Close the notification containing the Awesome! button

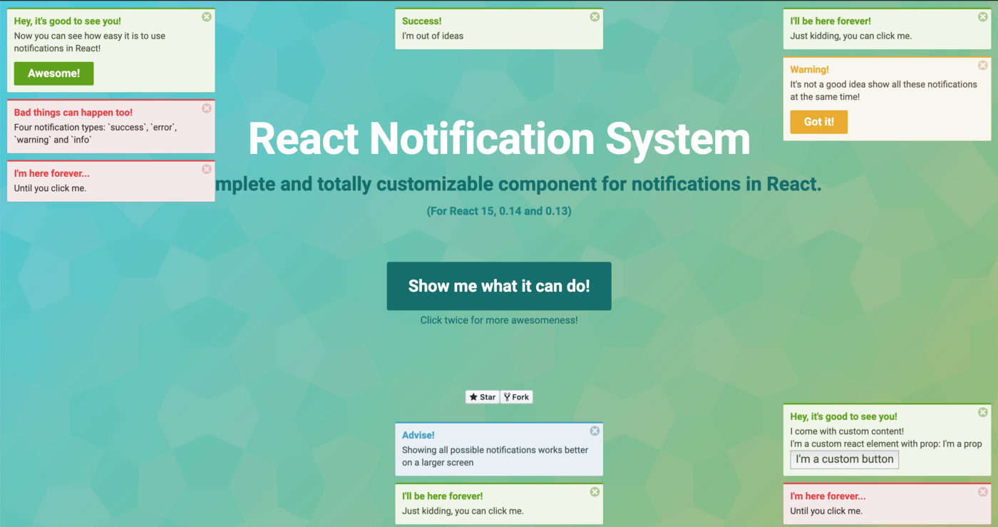click(207, 17)
